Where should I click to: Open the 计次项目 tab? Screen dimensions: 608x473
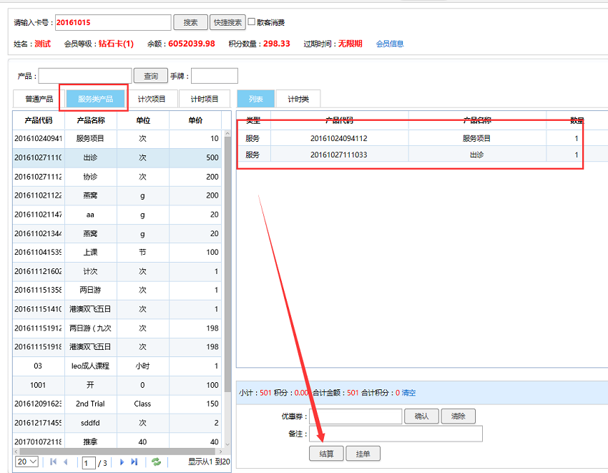pos(152,99)
